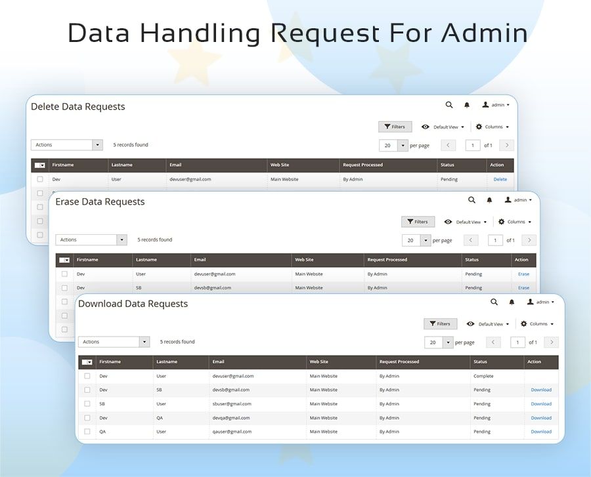Expand Default View in Erase Data Requests panel
Image resolution: width=591 pixels, height=477 pixels.
click(x=466, y=222)
